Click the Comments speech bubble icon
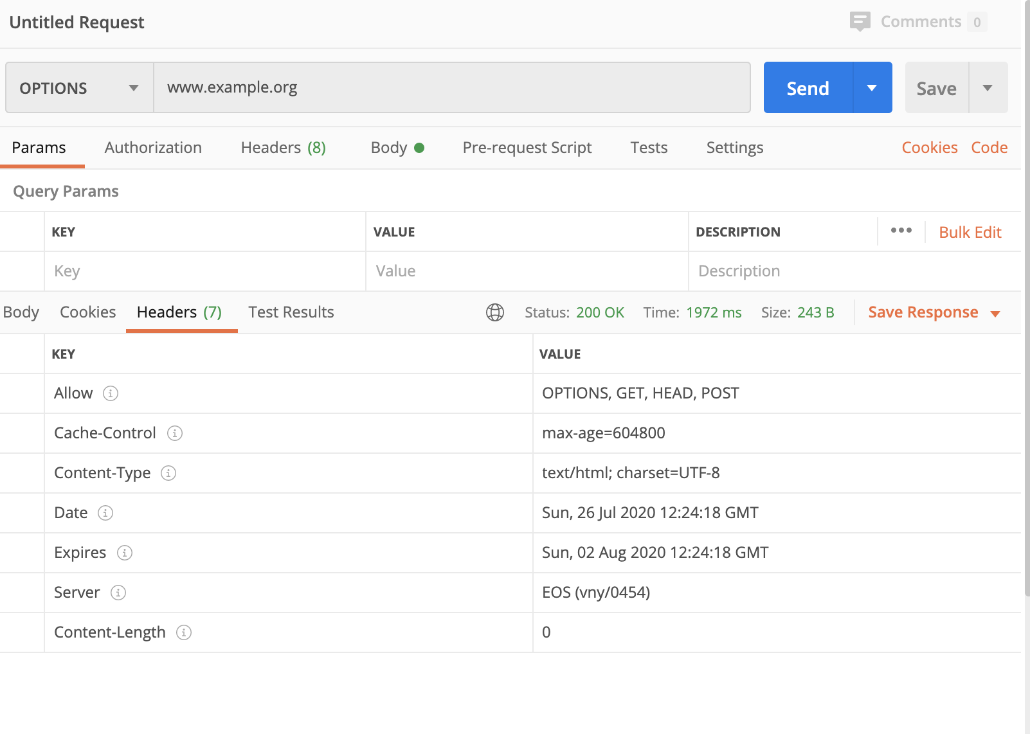1030x734 pixels. [x=860, y=21]
